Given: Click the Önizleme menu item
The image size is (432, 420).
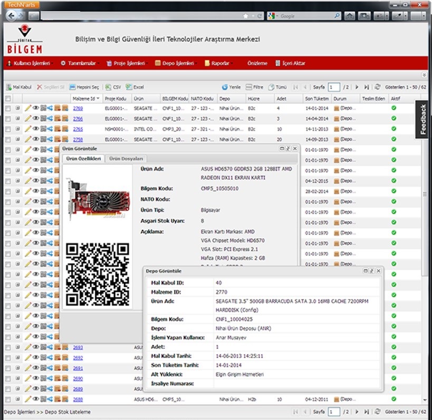Looking at the screenshot, I should click(x=257, y=63).
